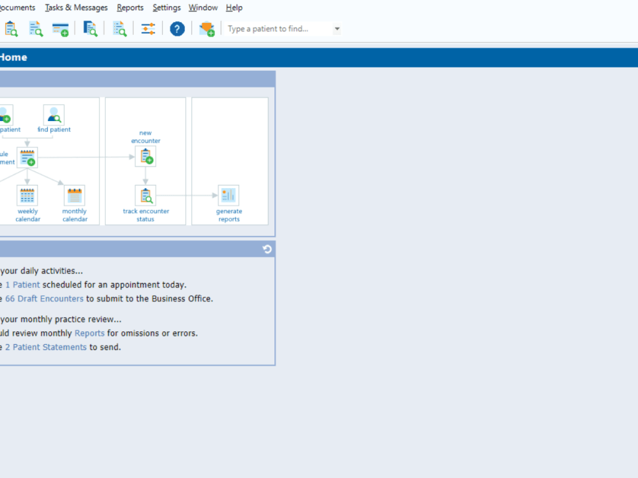The height and width of the screenshot is (478, 638).
Task: Click the new payment card toolbar icon
Action: click(x=60, y=29)
